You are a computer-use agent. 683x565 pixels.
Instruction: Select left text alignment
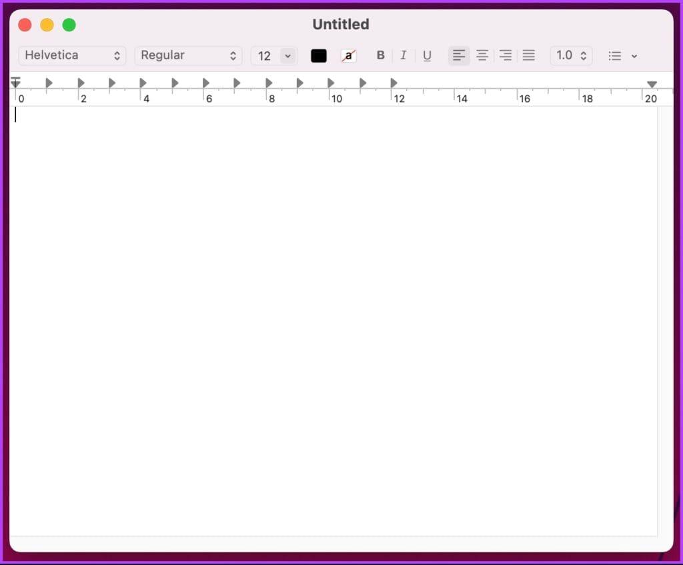click(x=459, y=55)
